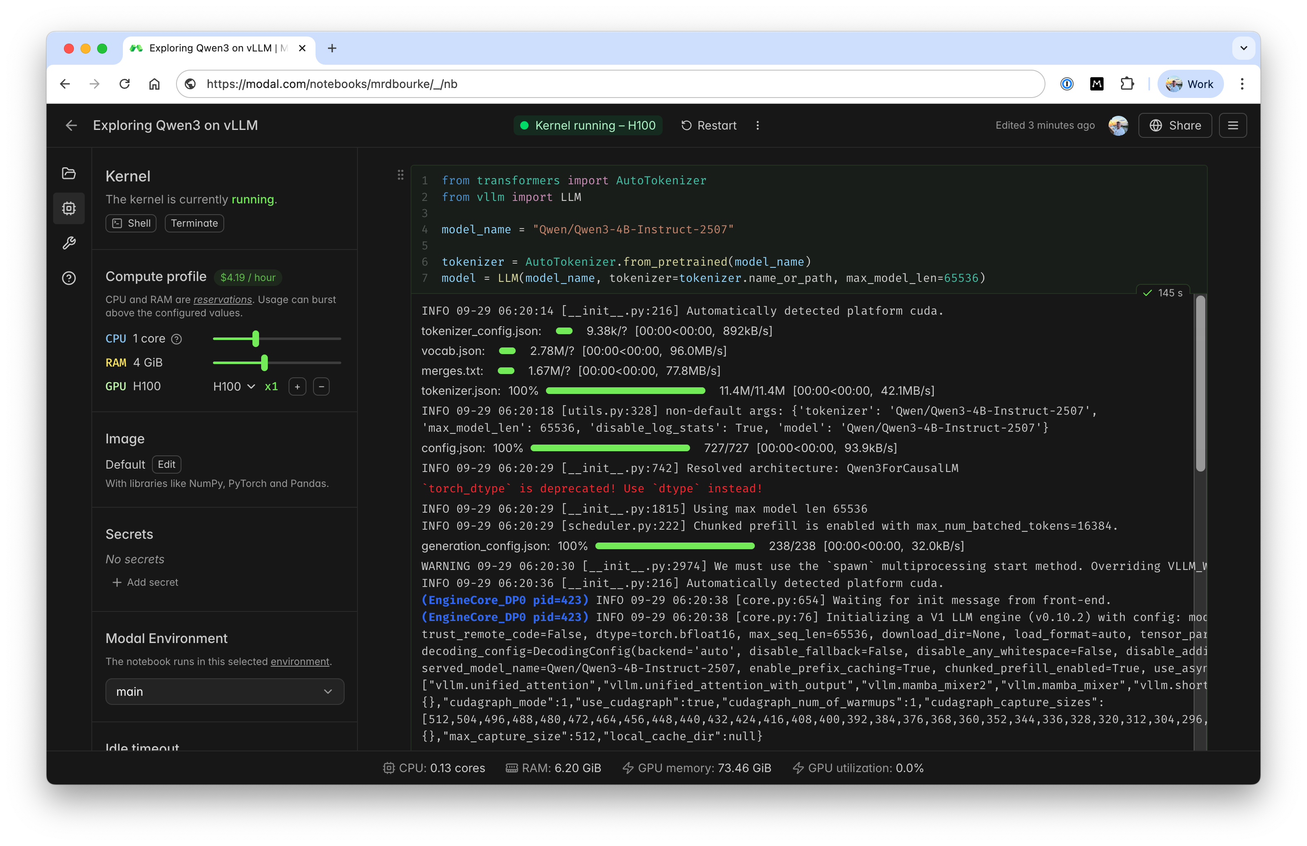Open browser tab list chevron
The image size is (1307, 846).
1243,48
